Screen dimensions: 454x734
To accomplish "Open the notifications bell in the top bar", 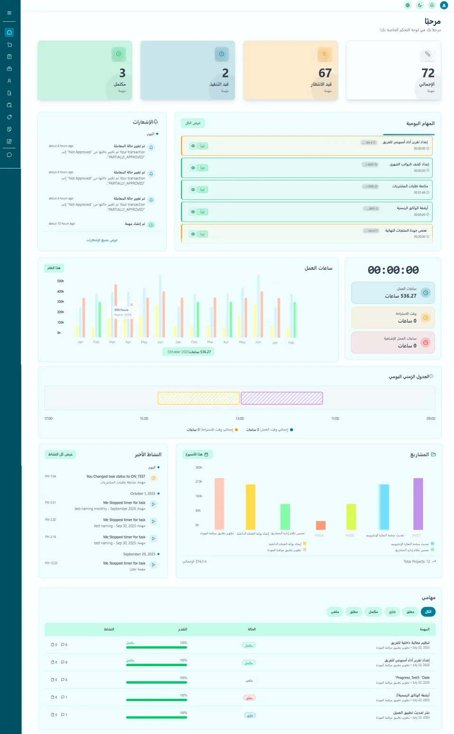I will click(x=432, y=5).
